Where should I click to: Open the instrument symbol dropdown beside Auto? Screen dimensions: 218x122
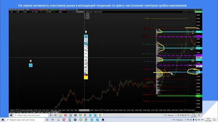[x=12, y=12]
